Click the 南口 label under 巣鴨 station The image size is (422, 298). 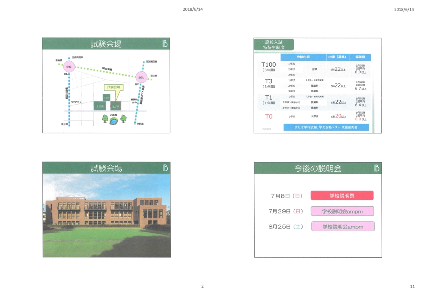tap(66, 74)
